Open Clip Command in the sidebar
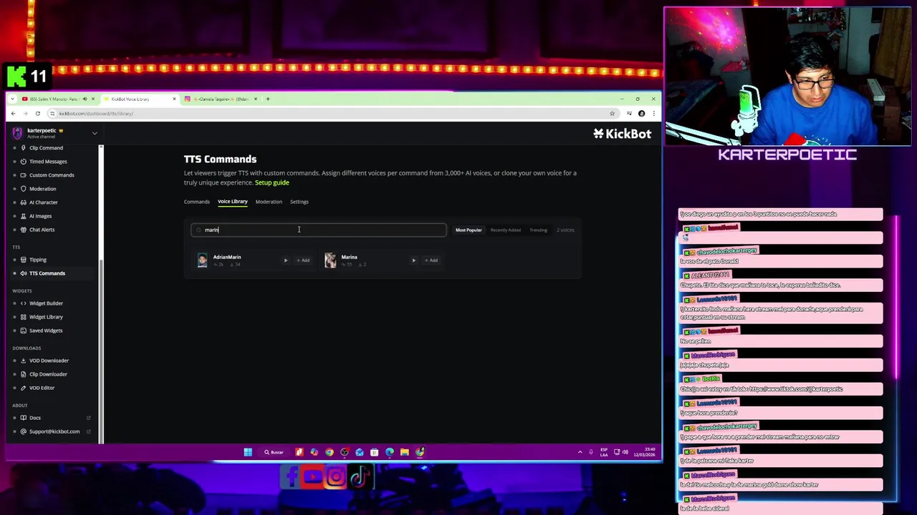The width and height of the screenshot is (917, 515). (46, 148)
